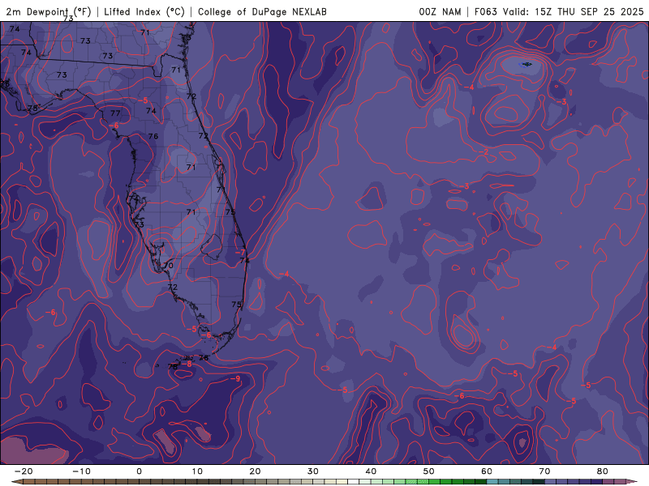Click the "00Z NAM" model run label
Screen dimensions: 649x486
pyautogui.click(x=440, y=11)
